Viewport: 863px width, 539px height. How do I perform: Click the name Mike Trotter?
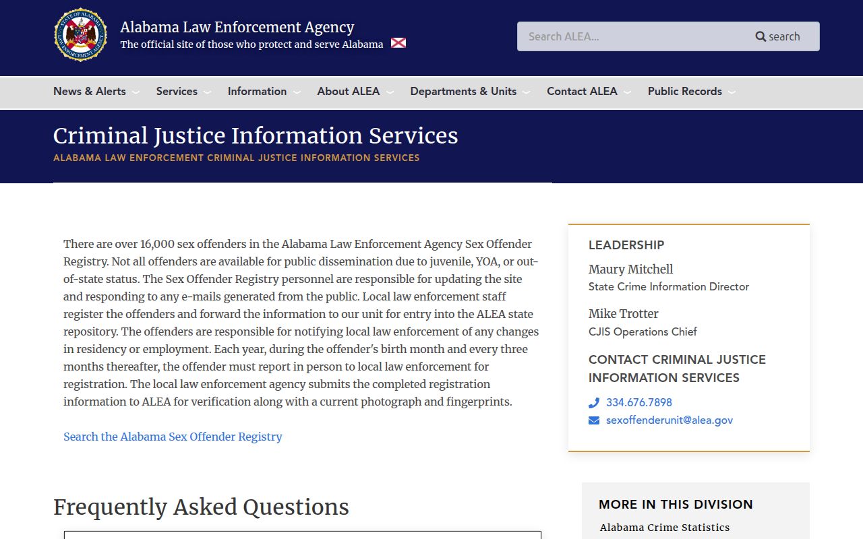click(624, 313)
